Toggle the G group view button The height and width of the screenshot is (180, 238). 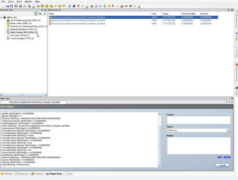tap(40, 14)
